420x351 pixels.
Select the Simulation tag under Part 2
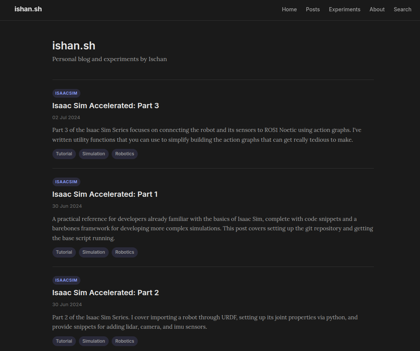tap(94, 341)
